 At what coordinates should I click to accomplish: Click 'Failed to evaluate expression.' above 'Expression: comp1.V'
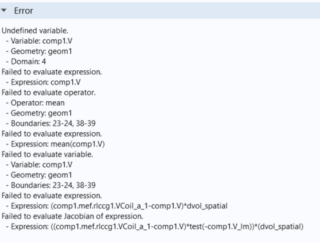(x=52, y=72)
